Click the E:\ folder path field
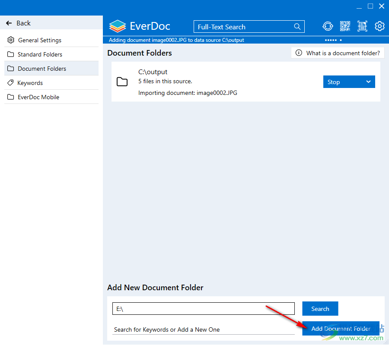389x345 pixels. tap(204, 309)
